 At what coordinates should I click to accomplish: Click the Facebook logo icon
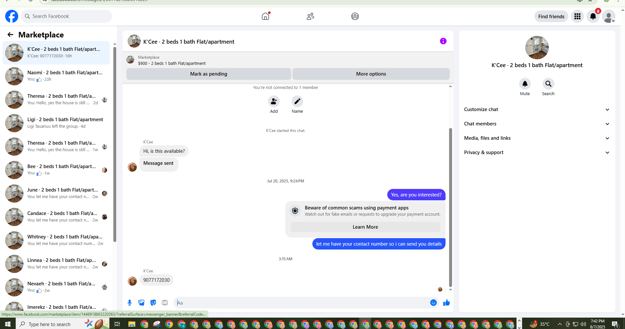pyautogui.click(x=12, y=16)
